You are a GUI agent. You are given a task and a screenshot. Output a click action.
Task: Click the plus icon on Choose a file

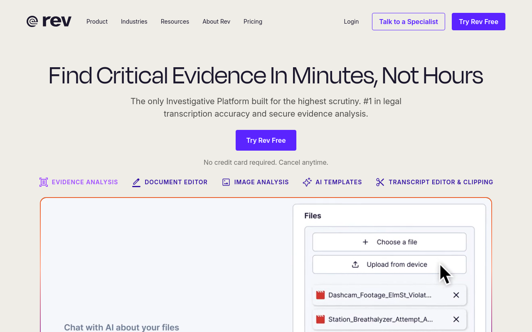pyautogui.click(x=365, y=242)
